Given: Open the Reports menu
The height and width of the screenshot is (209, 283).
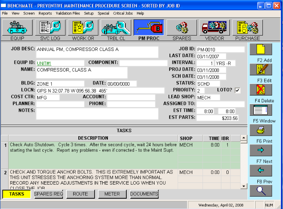Looking at the screenshot, I should point(45,13).
